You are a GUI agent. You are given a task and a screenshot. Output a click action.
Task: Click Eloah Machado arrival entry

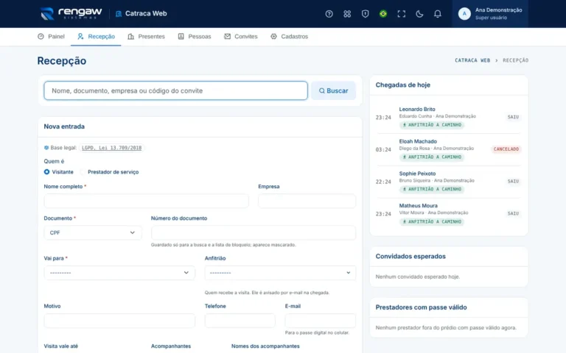click(x=448, y=149)
